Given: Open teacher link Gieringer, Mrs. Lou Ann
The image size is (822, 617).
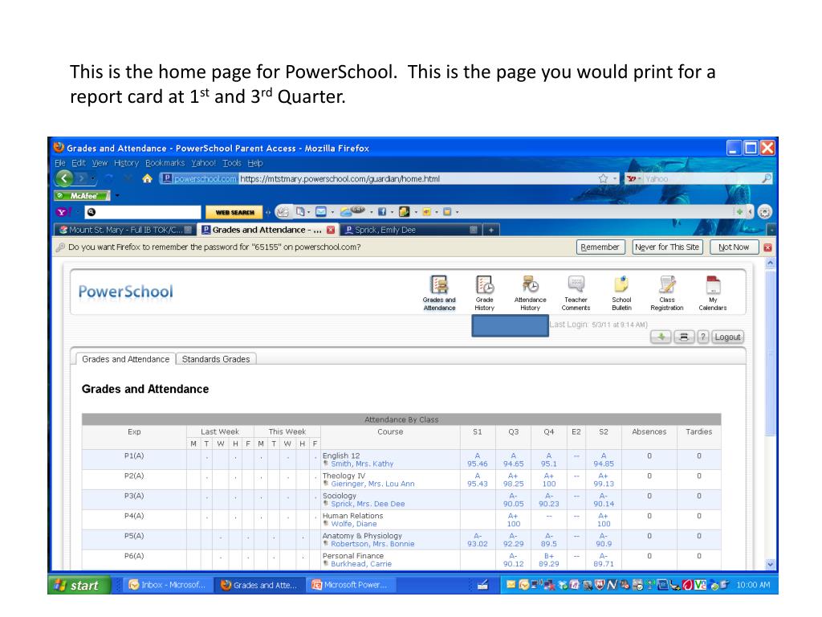Looking at the screenshot, I should click(372, 484).
